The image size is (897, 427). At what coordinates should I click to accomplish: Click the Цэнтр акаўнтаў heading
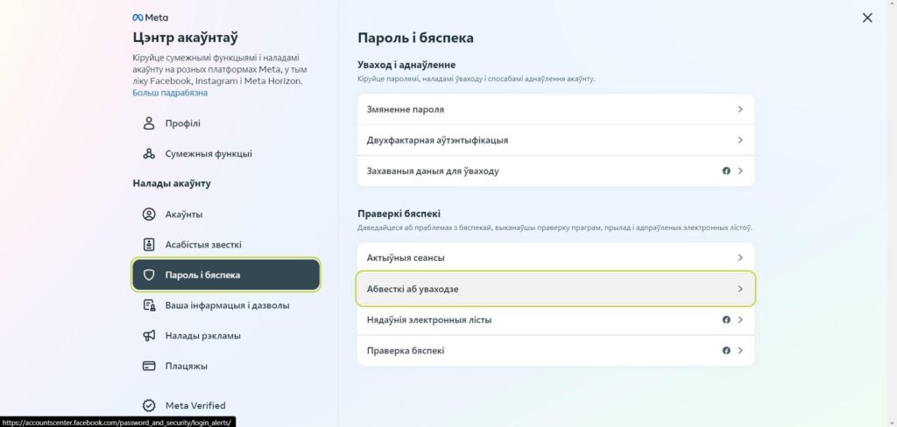coord(186,38)
